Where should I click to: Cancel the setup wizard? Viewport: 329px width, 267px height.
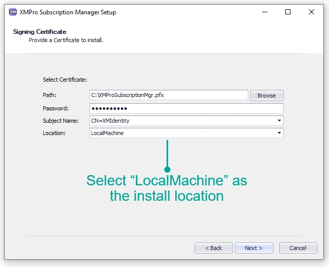[x=298, y=248]
